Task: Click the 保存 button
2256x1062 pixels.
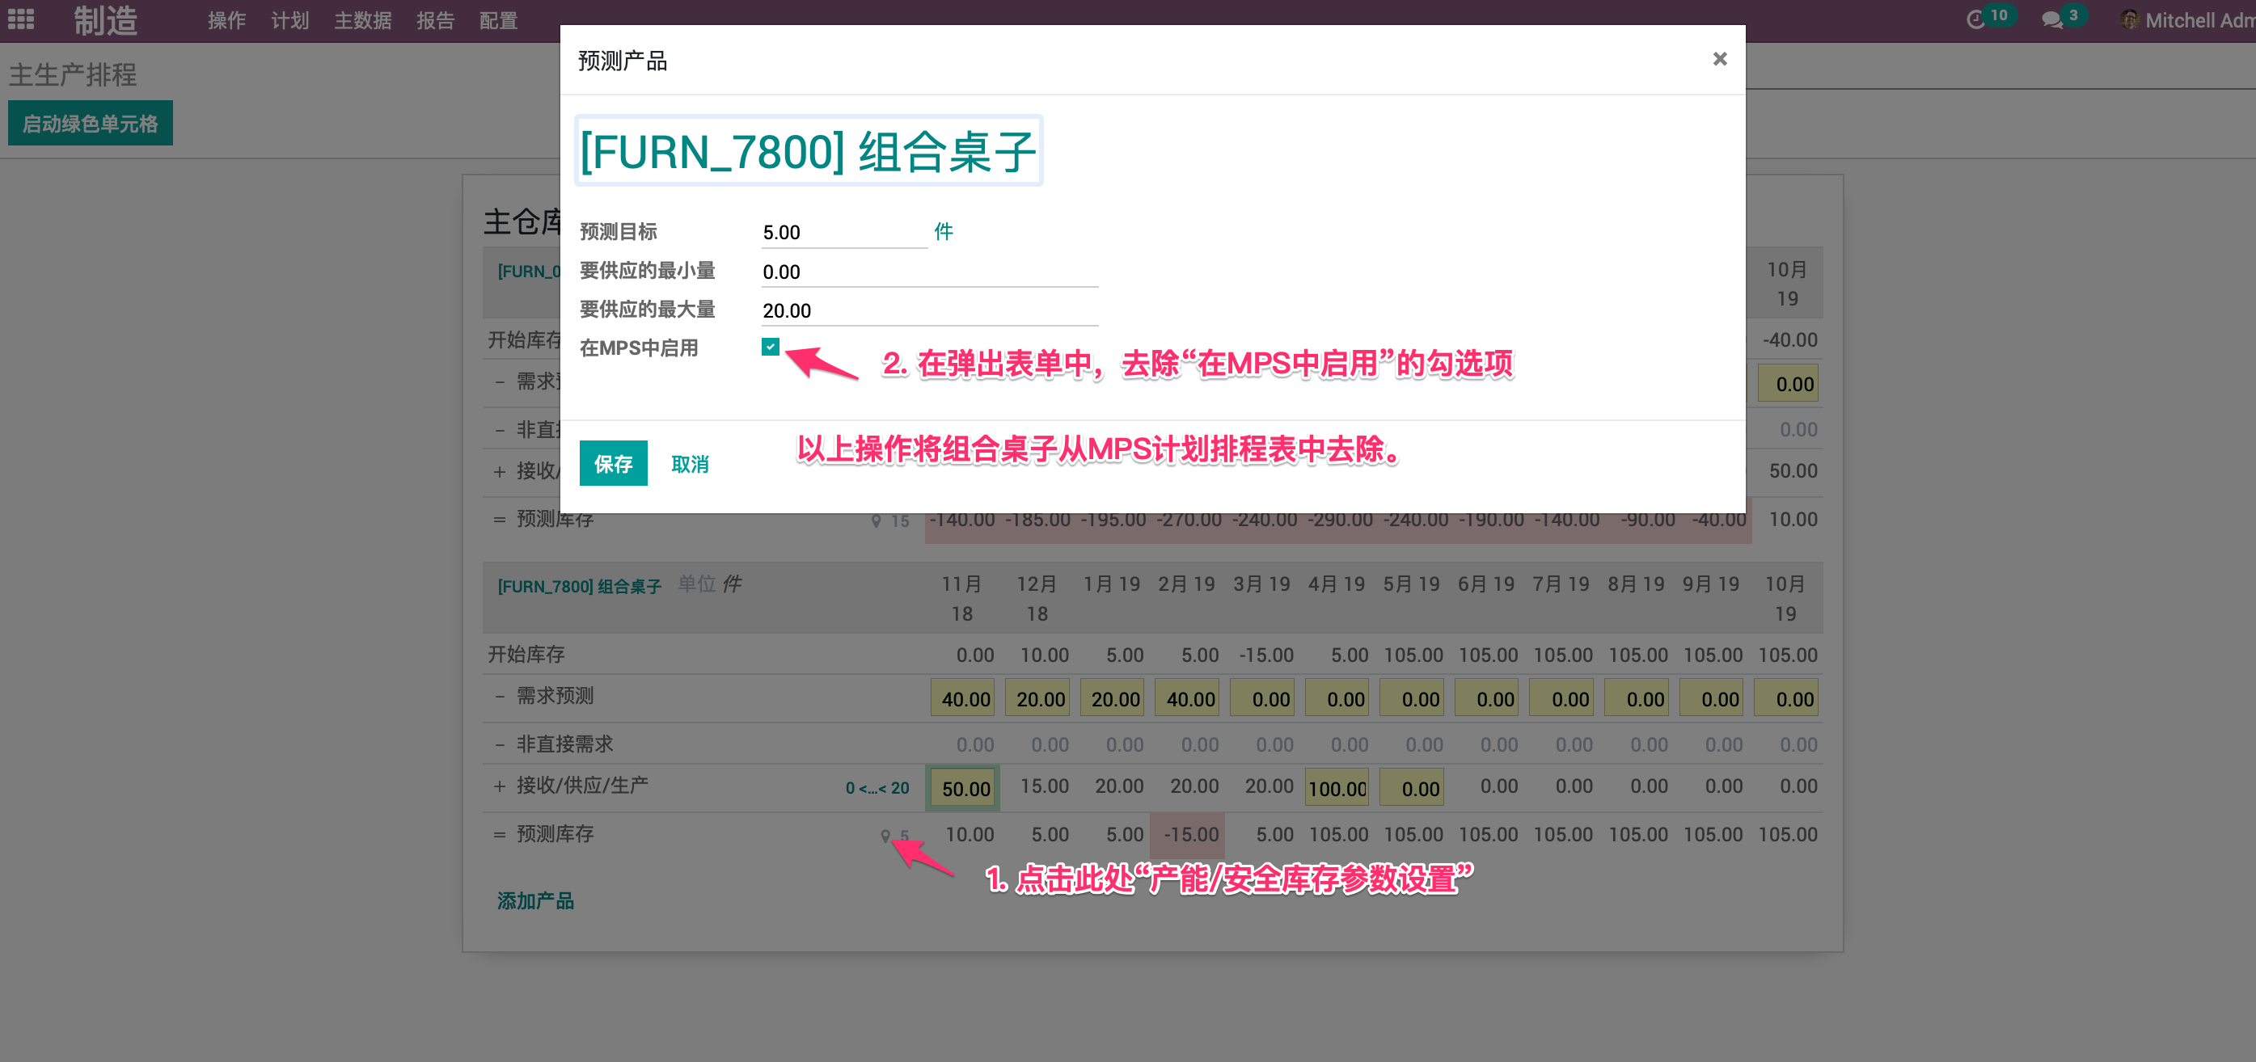Action: click(x=613, y=463)
